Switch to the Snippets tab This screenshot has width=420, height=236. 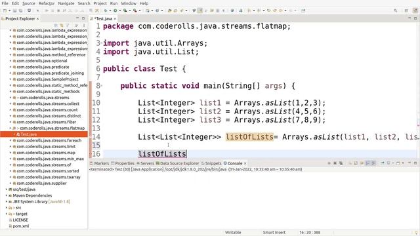[211, 163]
